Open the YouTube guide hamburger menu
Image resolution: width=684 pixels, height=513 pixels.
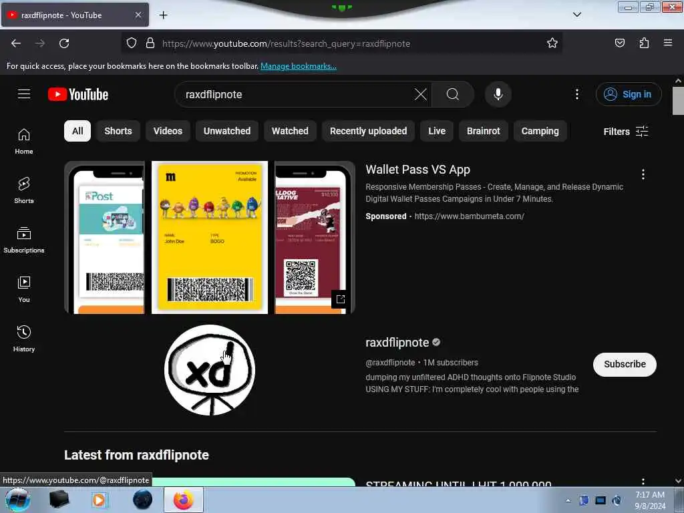pyautogui.click(x=24, y=94)
